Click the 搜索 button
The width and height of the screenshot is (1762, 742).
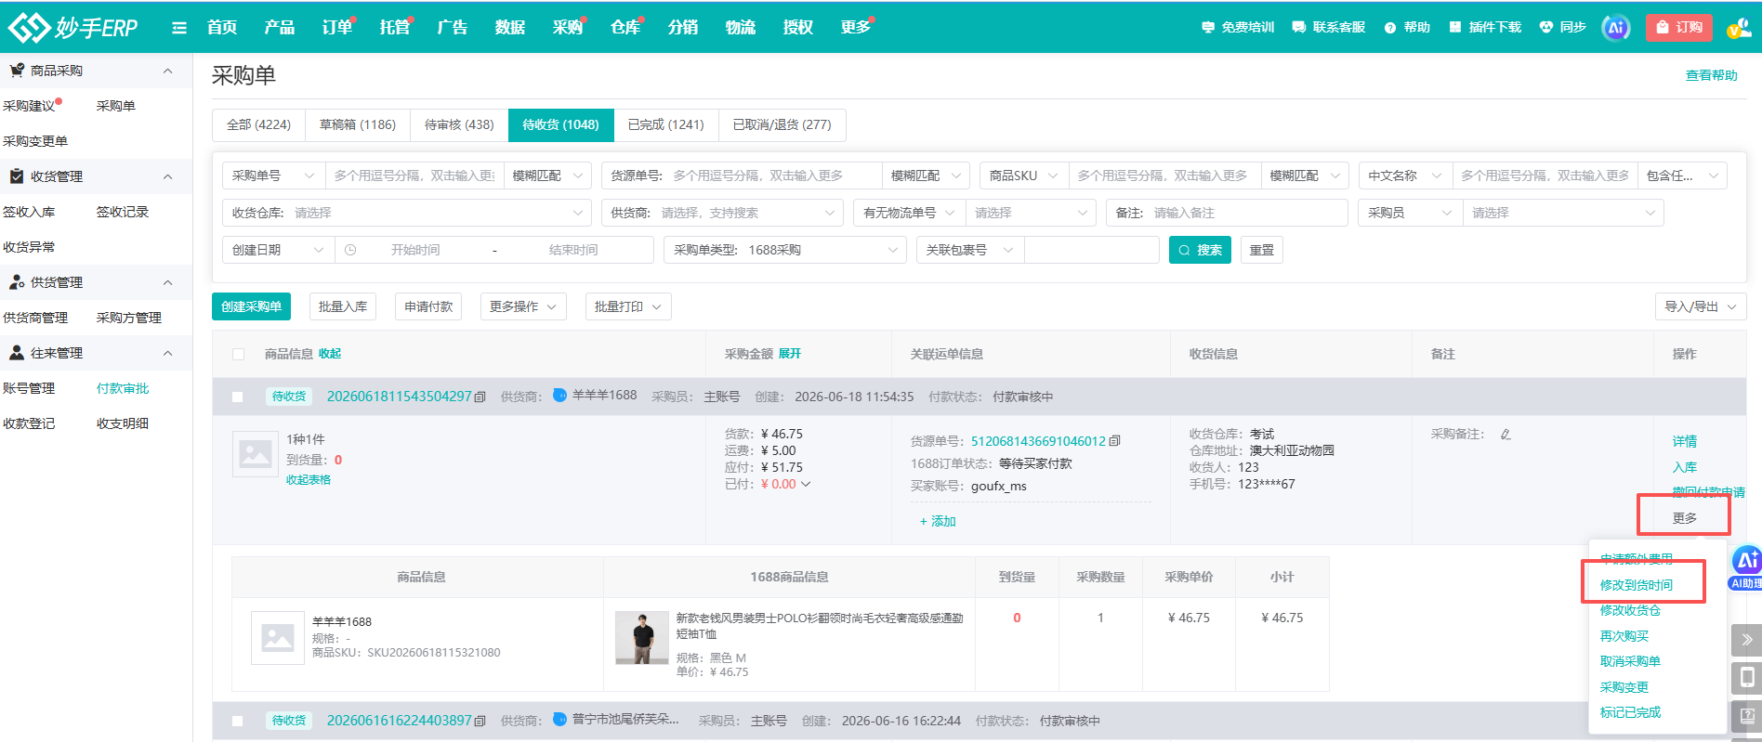click(x=1200, y=250)
